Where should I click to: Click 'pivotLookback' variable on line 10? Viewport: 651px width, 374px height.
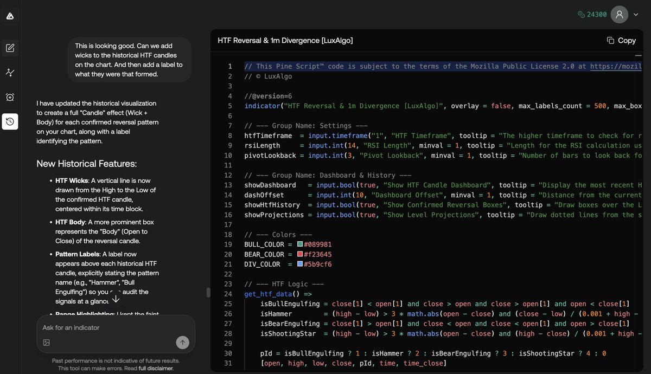270,155
